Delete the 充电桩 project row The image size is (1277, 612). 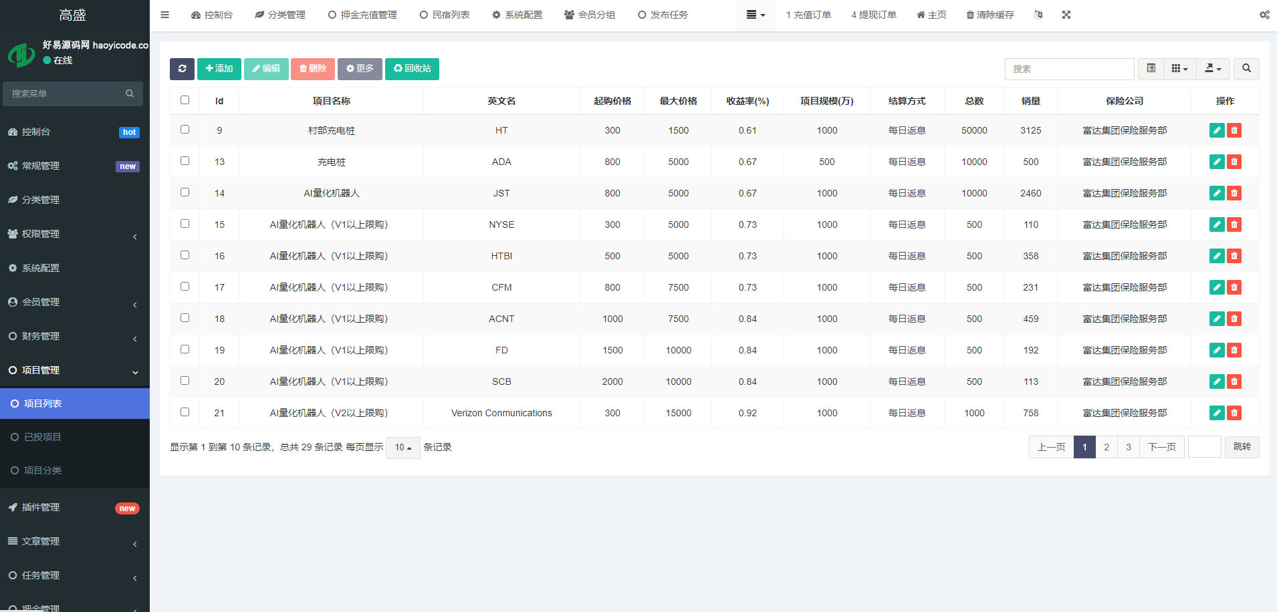[x=1234, y=161]
